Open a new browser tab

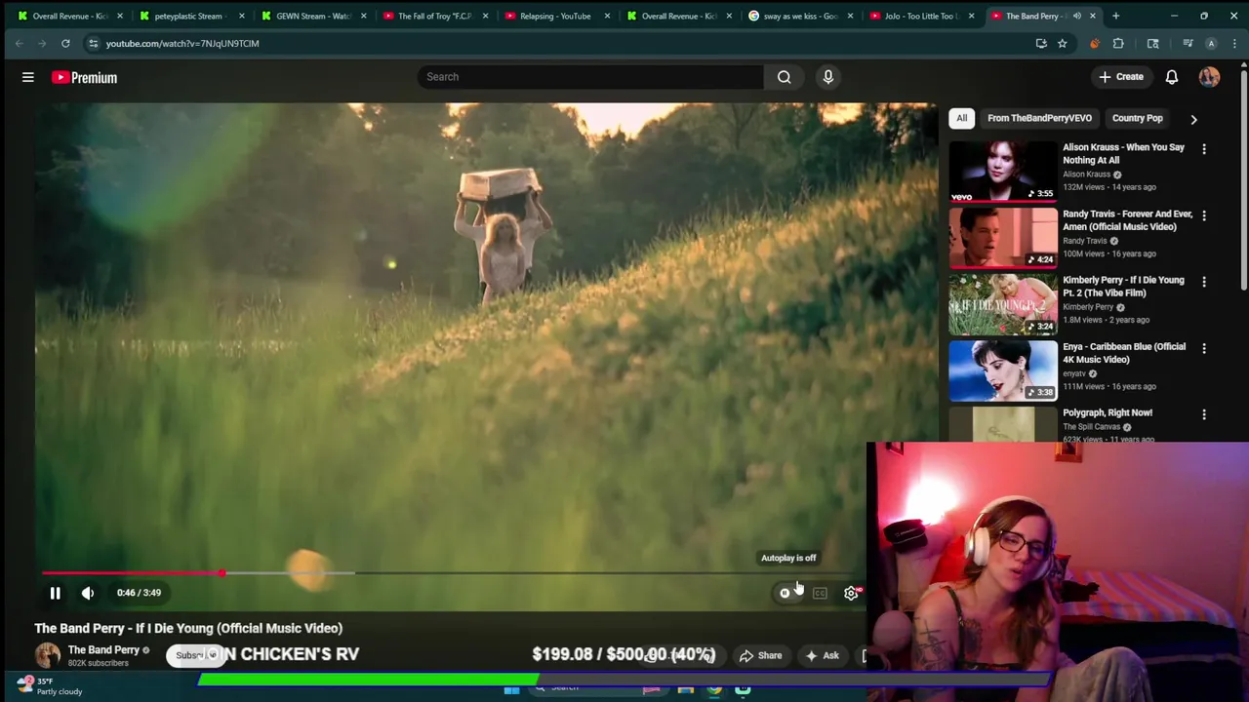(1115, 16)
